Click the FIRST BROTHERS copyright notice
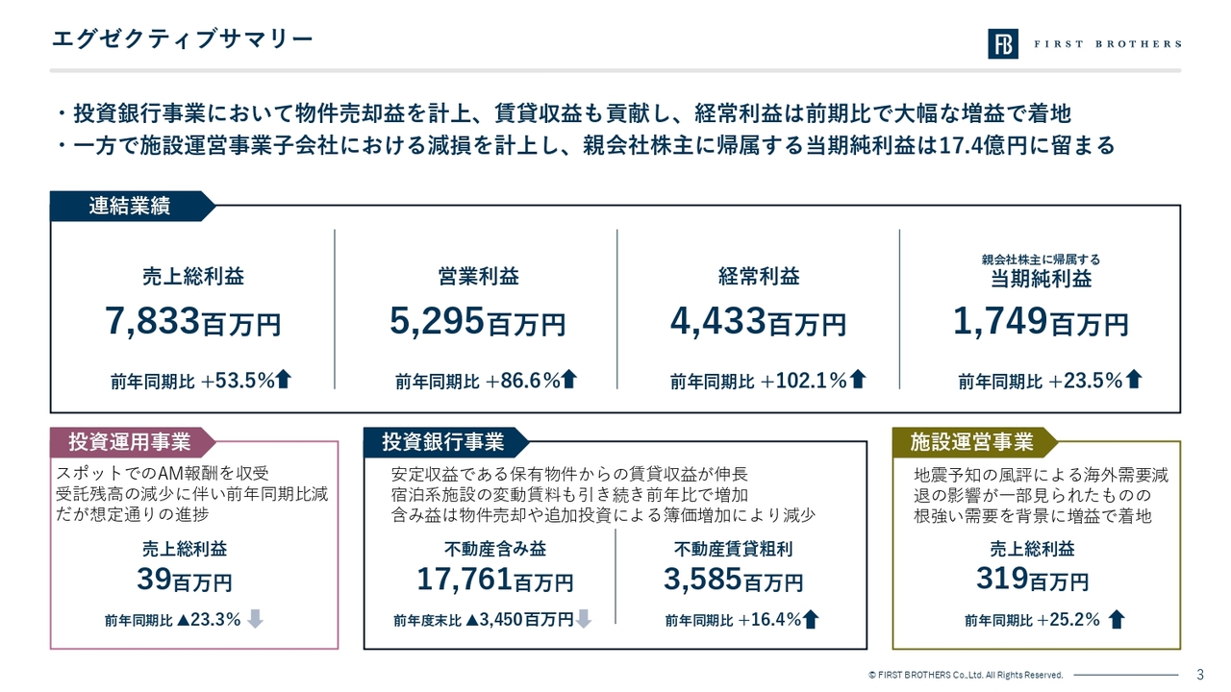The image size is (1231, 692). (x=965, y=675)
